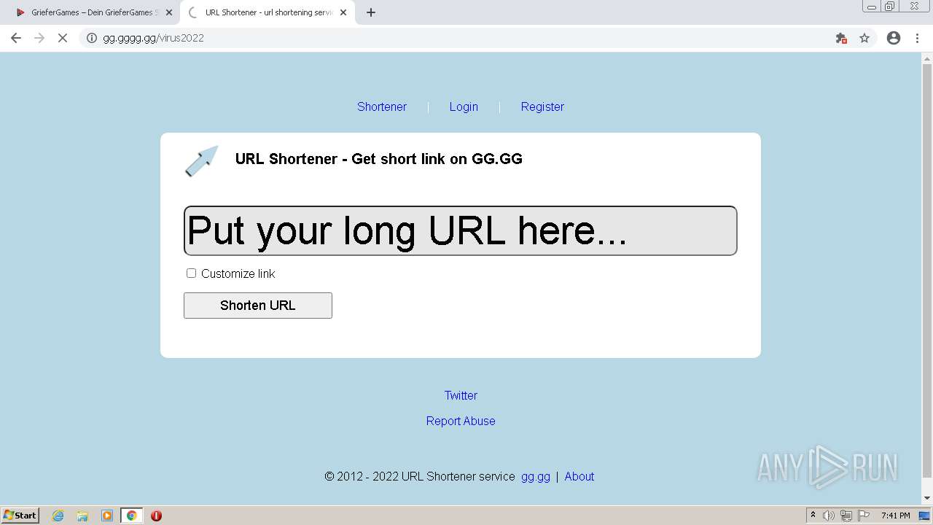
Task: Open Windows Explorer folder in taskbar
Action: 82,516
